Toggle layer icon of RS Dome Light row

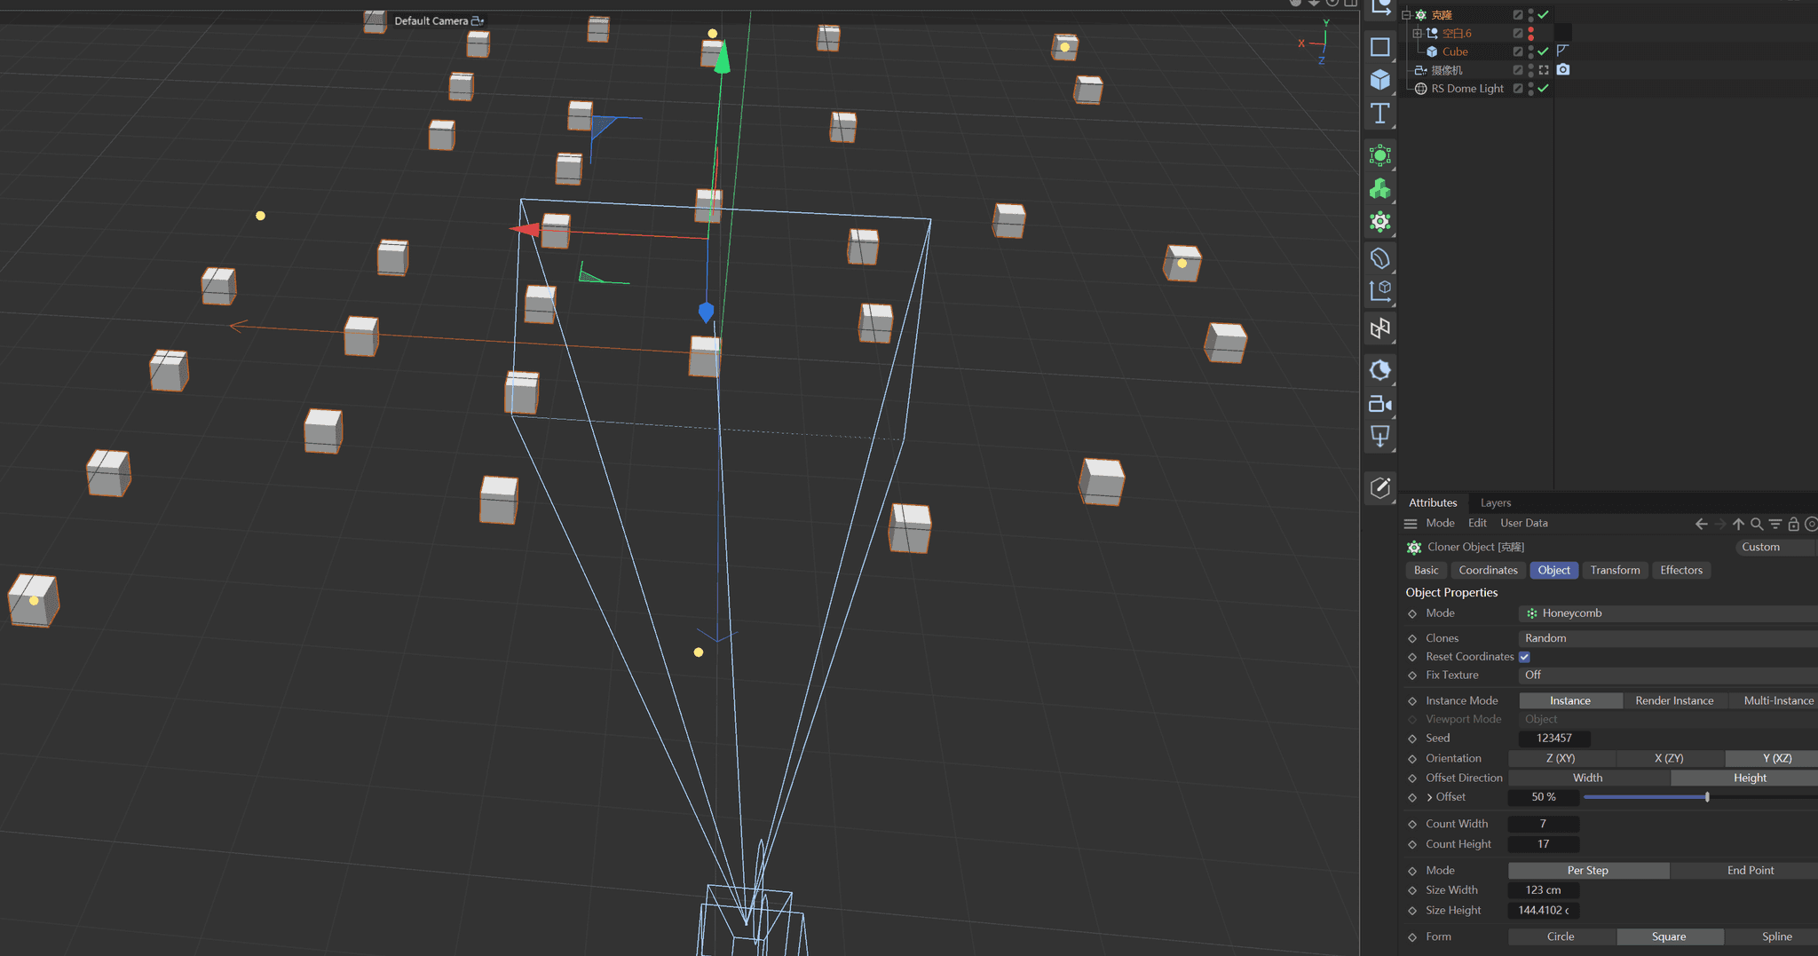pyautogui.click(x=1518, y=88)
